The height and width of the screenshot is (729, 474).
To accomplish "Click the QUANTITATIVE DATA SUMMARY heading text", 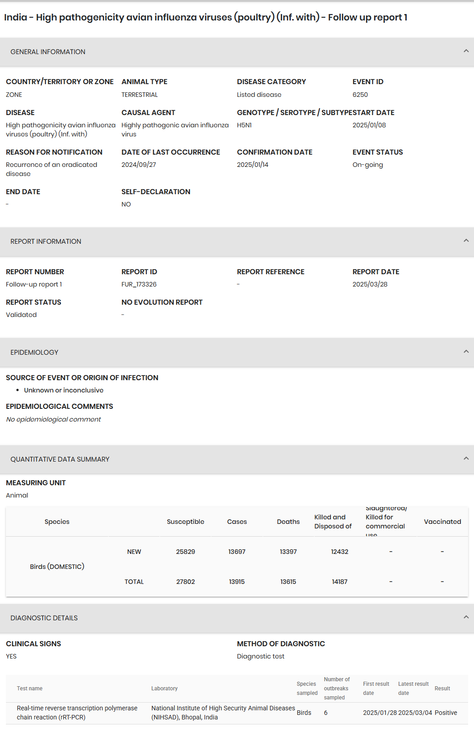I will [60, 459].
